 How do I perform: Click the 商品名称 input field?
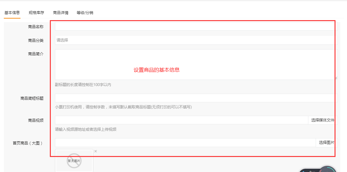196,26
